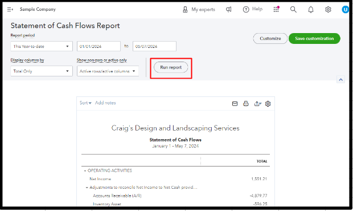The image size is (353, 211).
Task: Collapse the report options panel chevron
Action: [x=340, y=80]
